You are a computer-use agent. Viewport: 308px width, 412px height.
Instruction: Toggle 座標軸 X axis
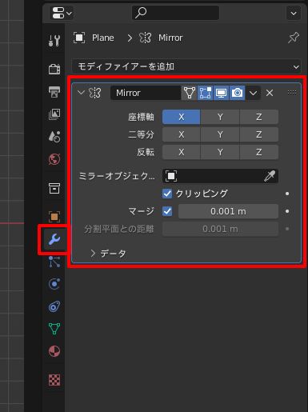pos(181,117)
